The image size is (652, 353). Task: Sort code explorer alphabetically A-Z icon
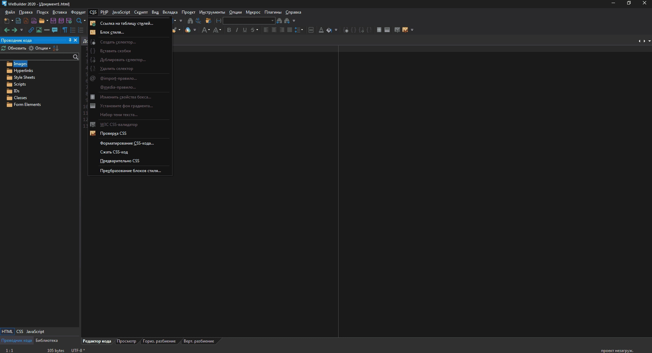(56, 48)
